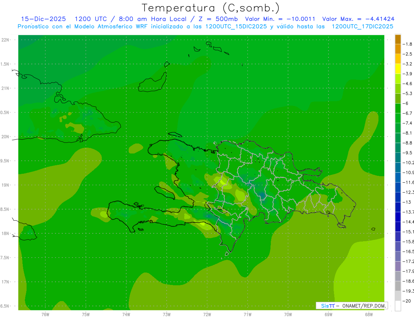Image resolution: width=414 pixels, height=319 pixels.
Task: Click the '18N' latitude label
Action: 5,233
